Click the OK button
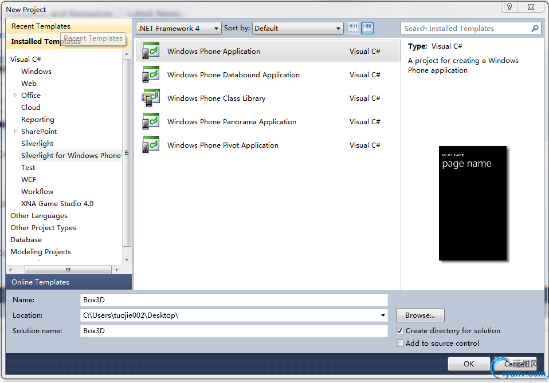 click(x=468, y=364)
